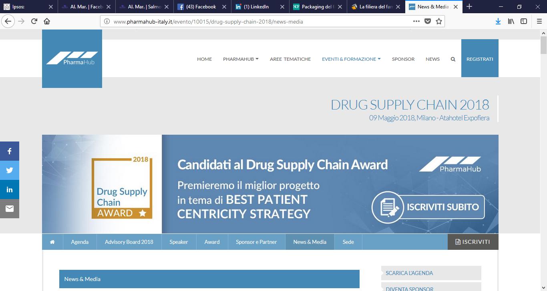Click the DRUG SUPPLY CHAIN 2018 title
Viewport: 547px width, 291px height.
pyautogui.click(x=410, y=105)
